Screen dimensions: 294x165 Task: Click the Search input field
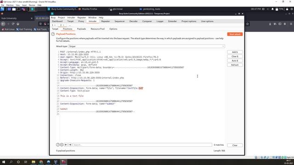click(142, 145)
